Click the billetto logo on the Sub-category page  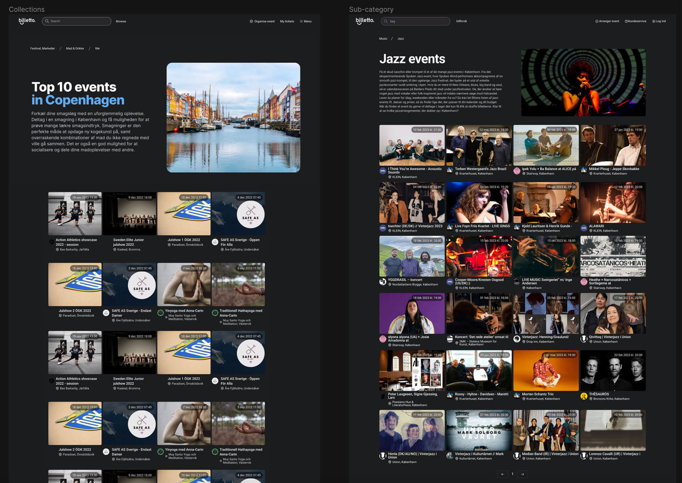pyautogui.click(x=365, y=21)
